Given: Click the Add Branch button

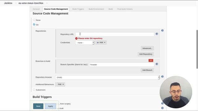Looking at the screenshot, I should coord(147,70).
